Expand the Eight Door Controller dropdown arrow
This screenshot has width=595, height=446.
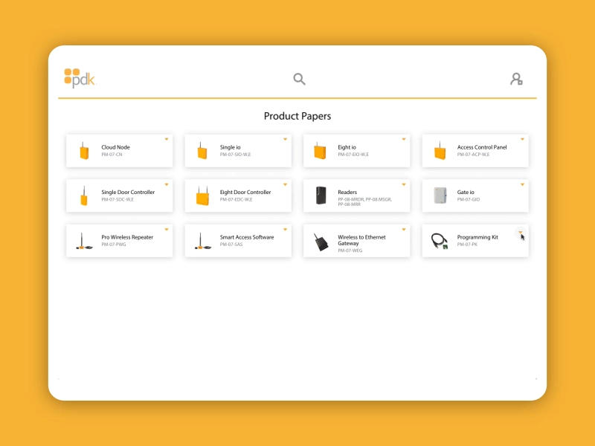click(285, 184)
